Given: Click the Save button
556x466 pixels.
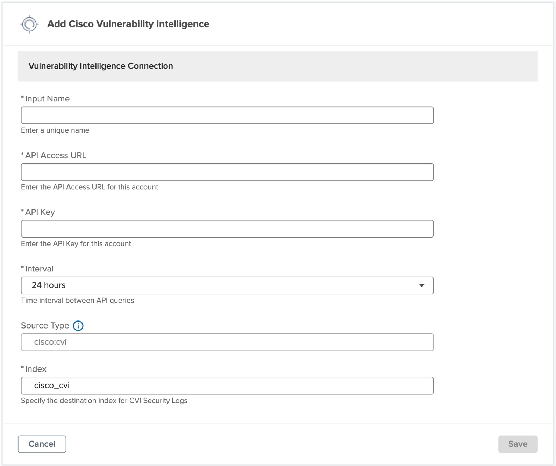Looking at the screenshot, I should (518, 444).
